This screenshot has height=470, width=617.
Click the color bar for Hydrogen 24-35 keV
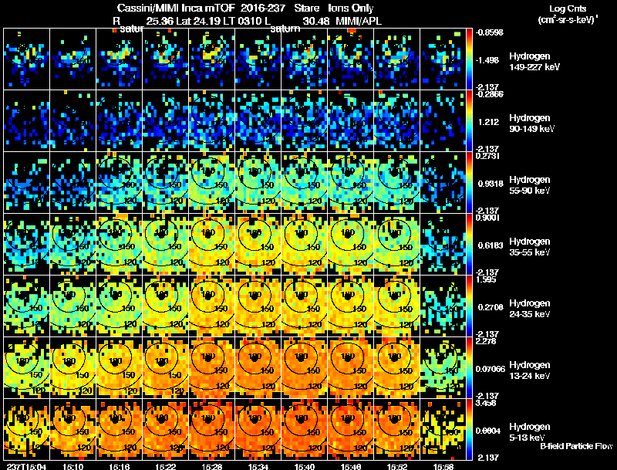pyautogui.click(x=469, y=306)
